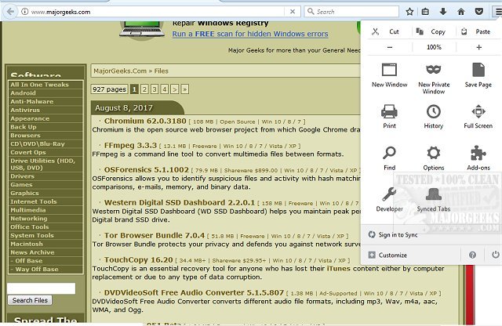Open Western Digital SSD Dashboard 2.2.0.1 link
The image size is (502, 326).
180,202
